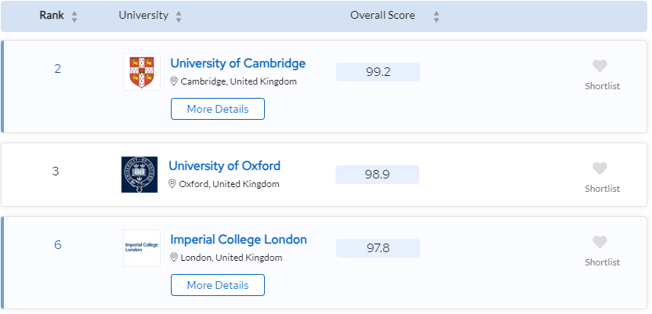Sort the list by Rank arrows
The width and height of the screenshot is (652, 314).
(74, 16)
